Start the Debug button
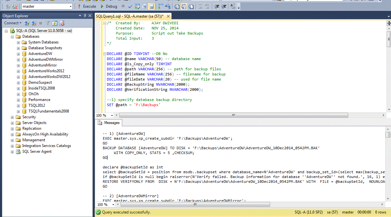The height and width of the screenshot is (217, 391). point(108,6)
